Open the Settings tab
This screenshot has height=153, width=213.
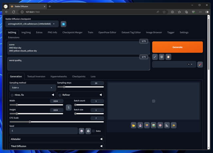[184, 32]
